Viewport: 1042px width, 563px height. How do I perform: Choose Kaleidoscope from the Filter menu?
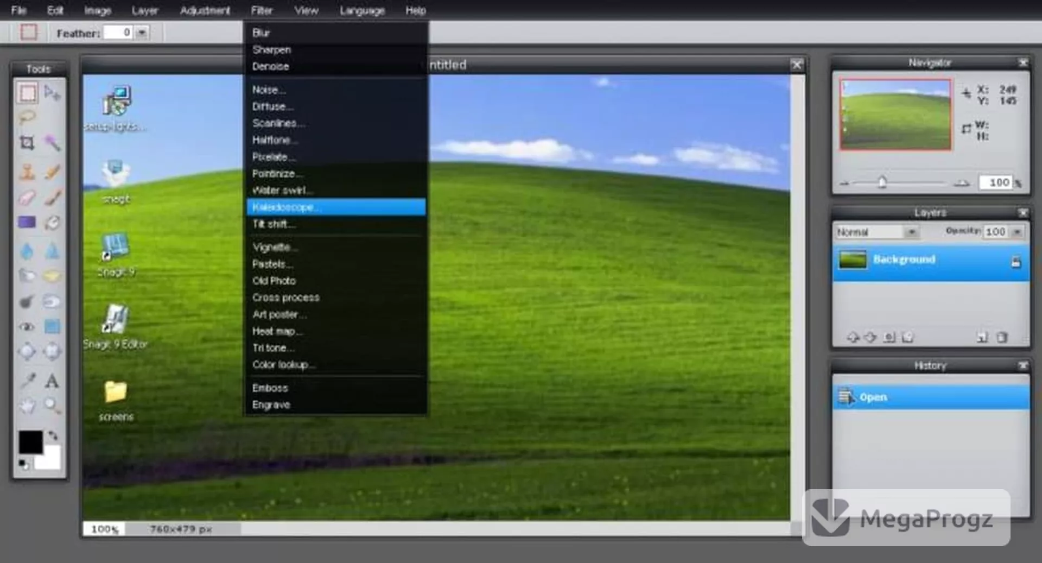[336, 207]
